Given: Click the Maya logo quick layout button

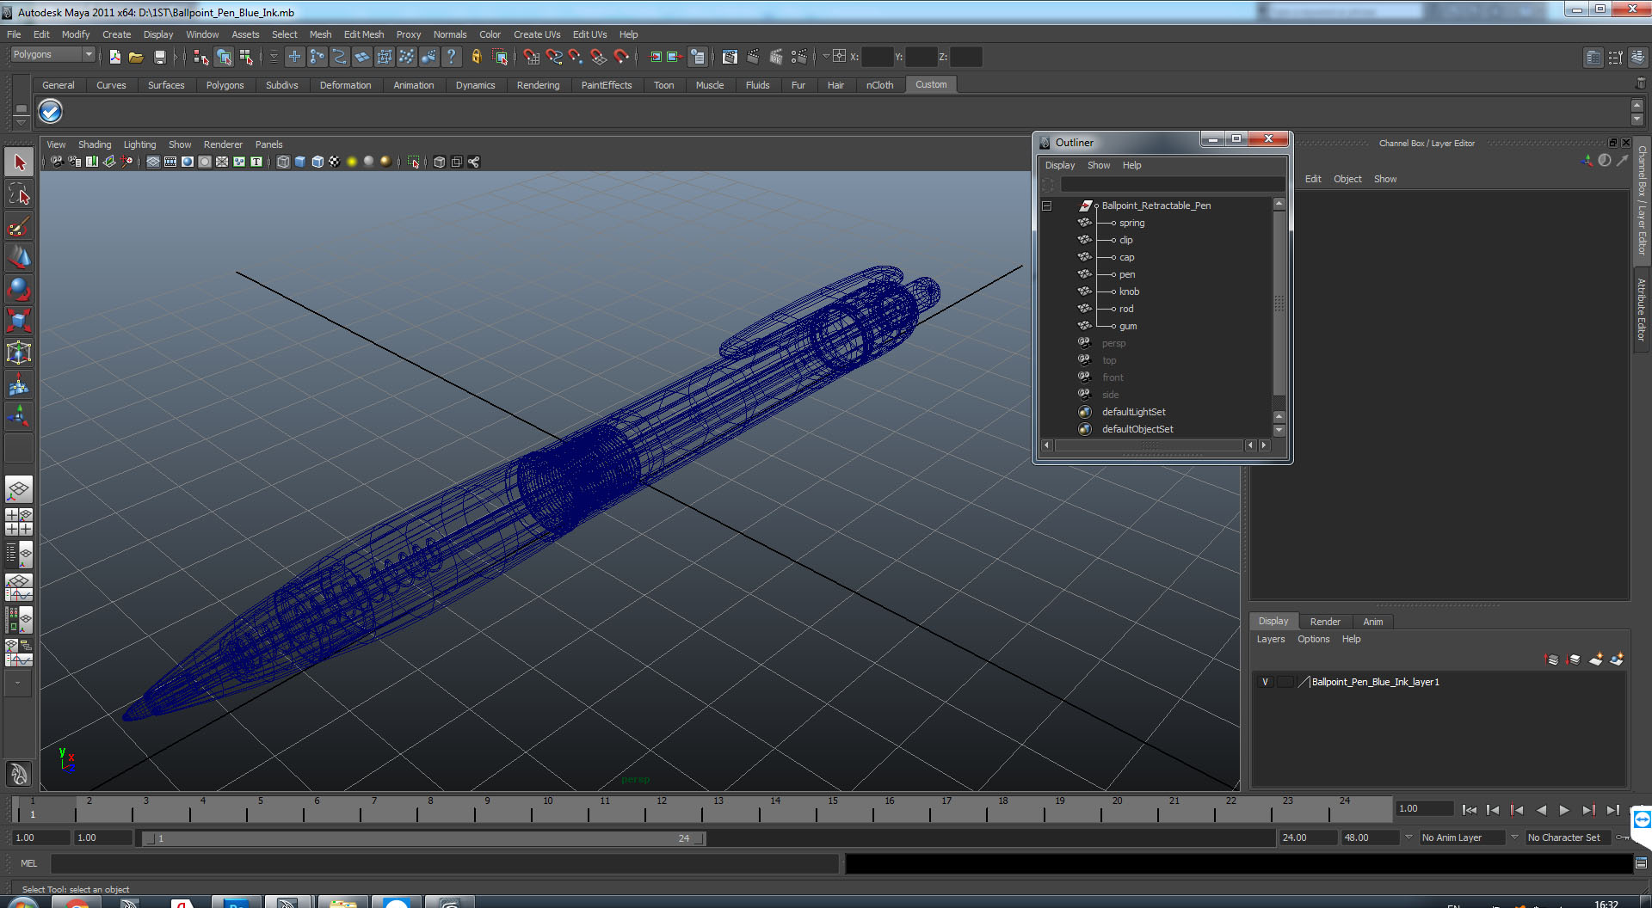Looking at the screenshot, I should click(x=19, y=775).
